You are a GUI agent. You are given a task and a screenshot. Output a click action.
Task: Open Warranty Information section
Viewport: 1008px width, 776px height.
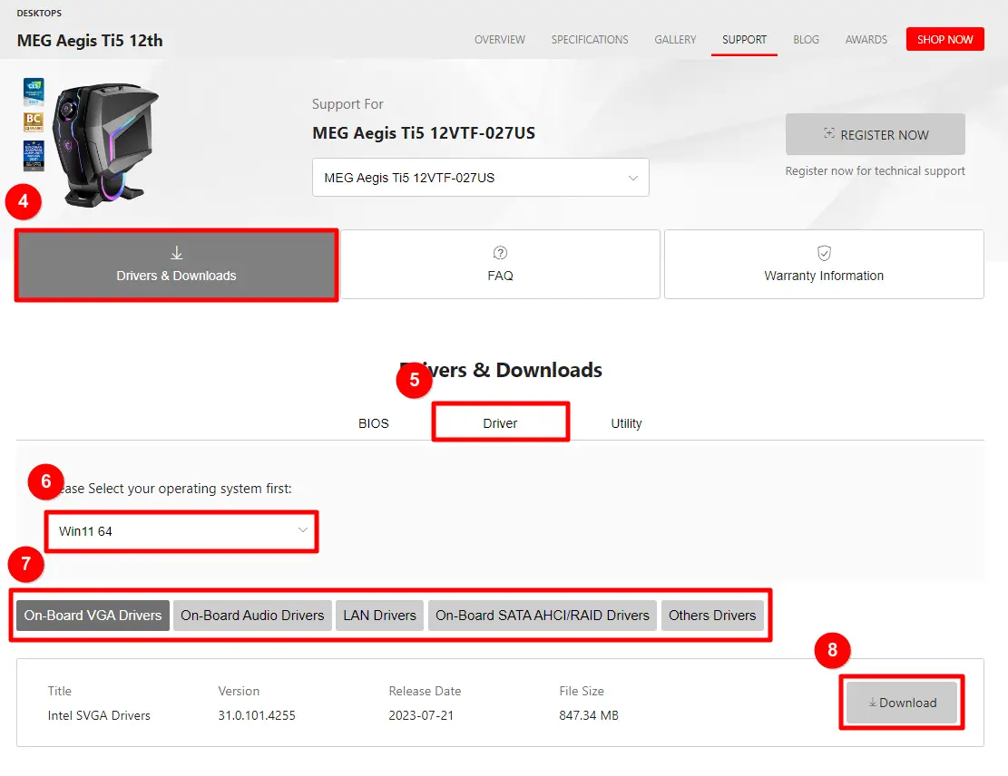[x=824, y=265]
